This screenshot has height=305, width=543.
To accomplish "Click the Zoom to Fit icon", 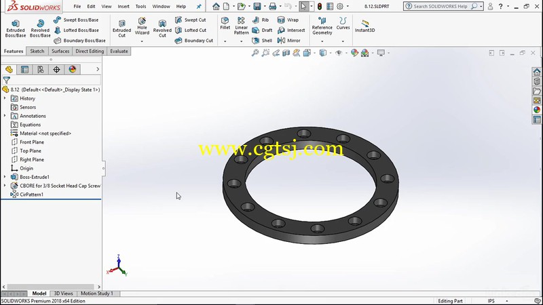I will (x=255, y=53).
